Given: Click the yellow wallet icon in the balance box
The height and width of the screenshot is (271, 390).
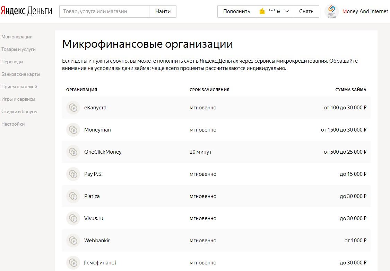Looking at the screenshot, I should (x=262, y=11).
